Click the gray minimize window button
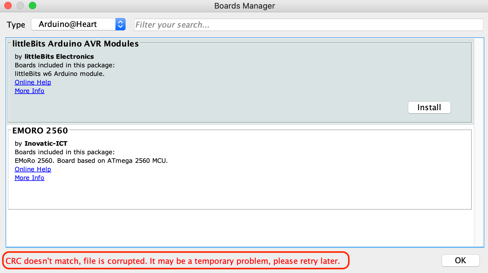This screenshot has width=488, height=273. 20,6
